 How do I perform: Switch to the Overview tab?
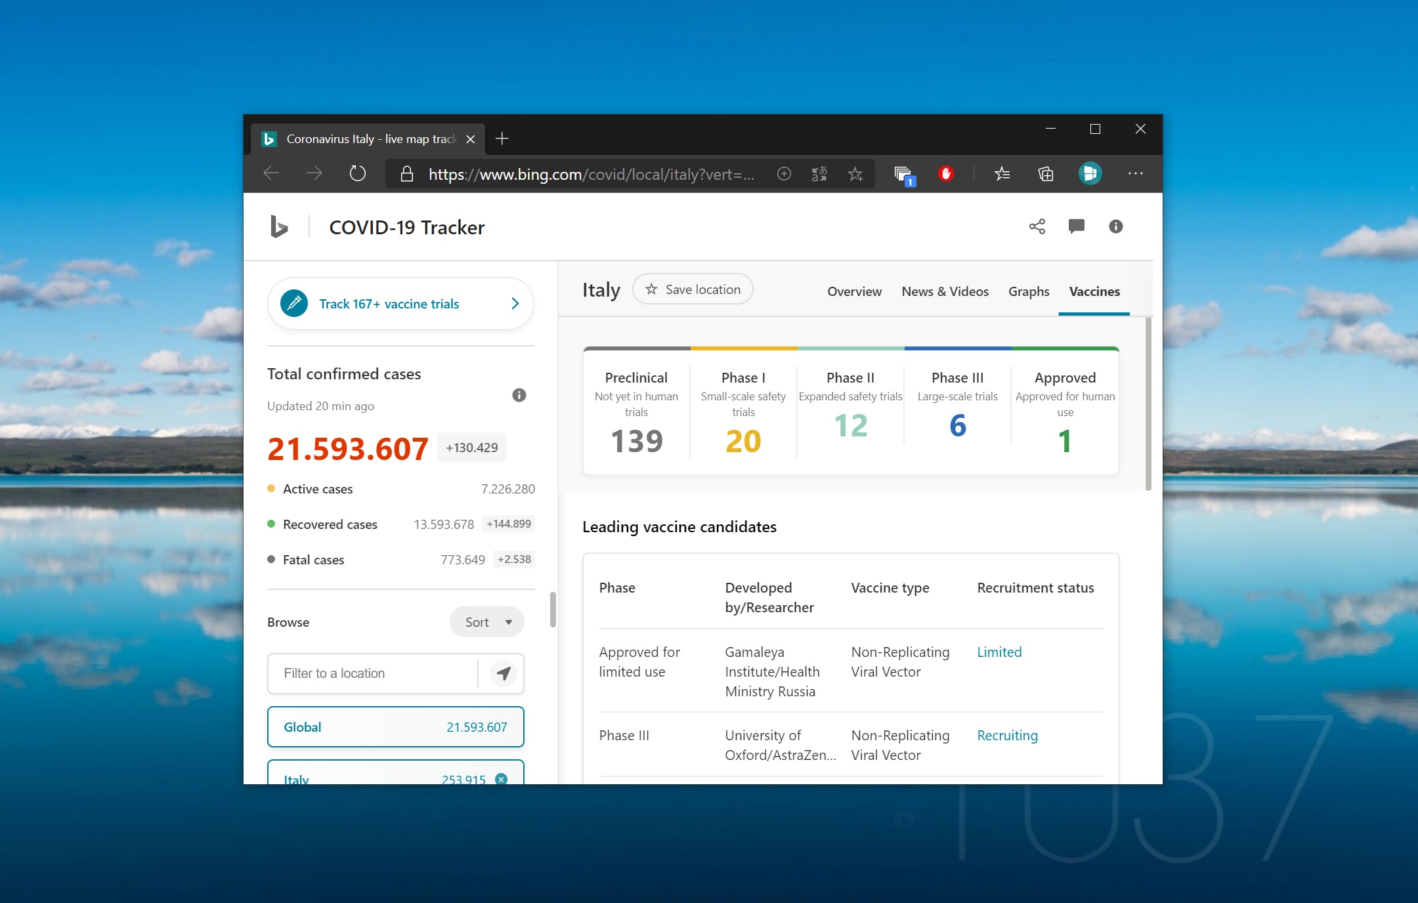coord(854,291)
